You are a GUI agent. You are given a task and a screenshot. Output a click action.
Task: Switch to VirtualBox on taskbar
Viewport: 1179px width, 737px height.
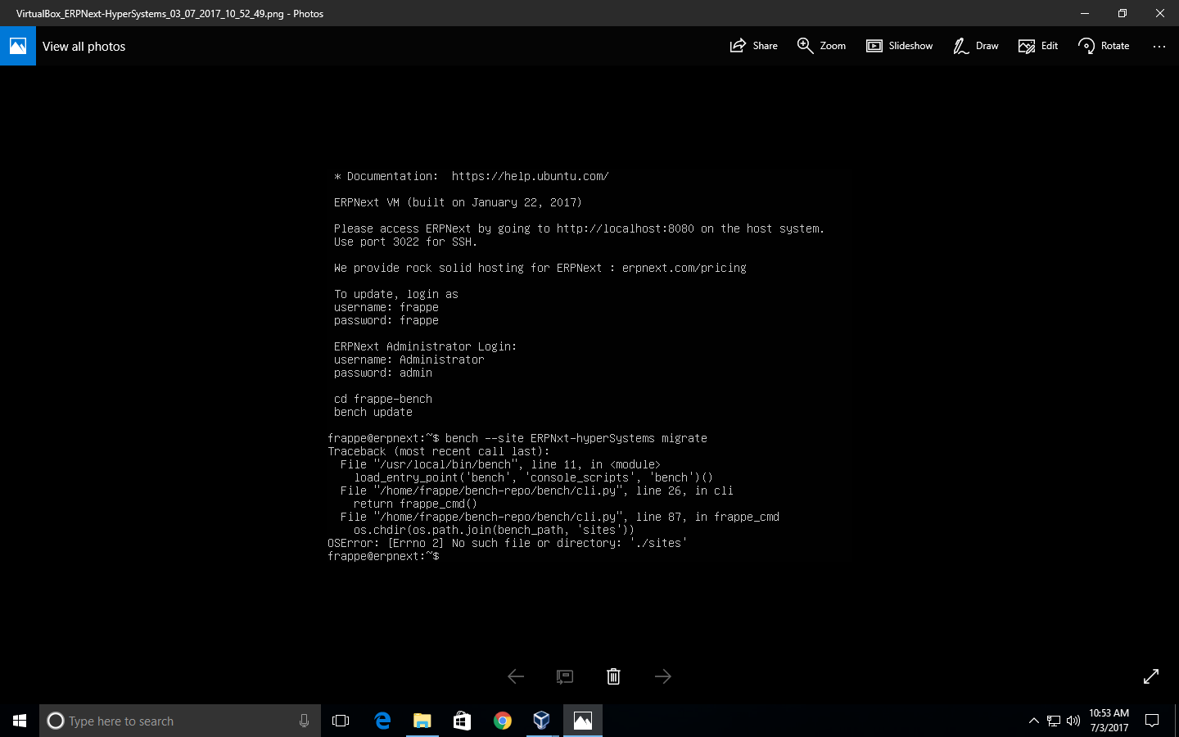pos(542,721)
